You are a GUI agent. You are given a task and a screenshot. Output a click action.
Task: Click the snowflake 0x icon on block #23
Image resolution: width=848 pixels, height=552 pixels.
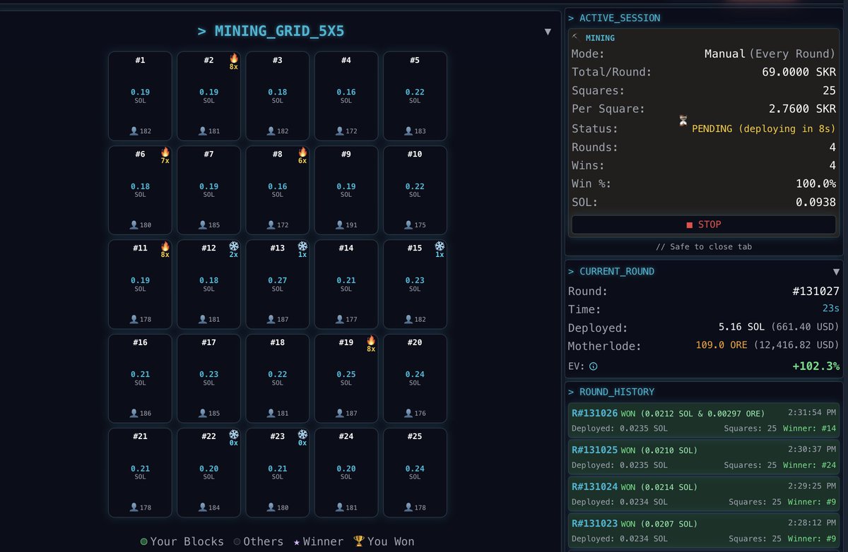pos(302,434)
